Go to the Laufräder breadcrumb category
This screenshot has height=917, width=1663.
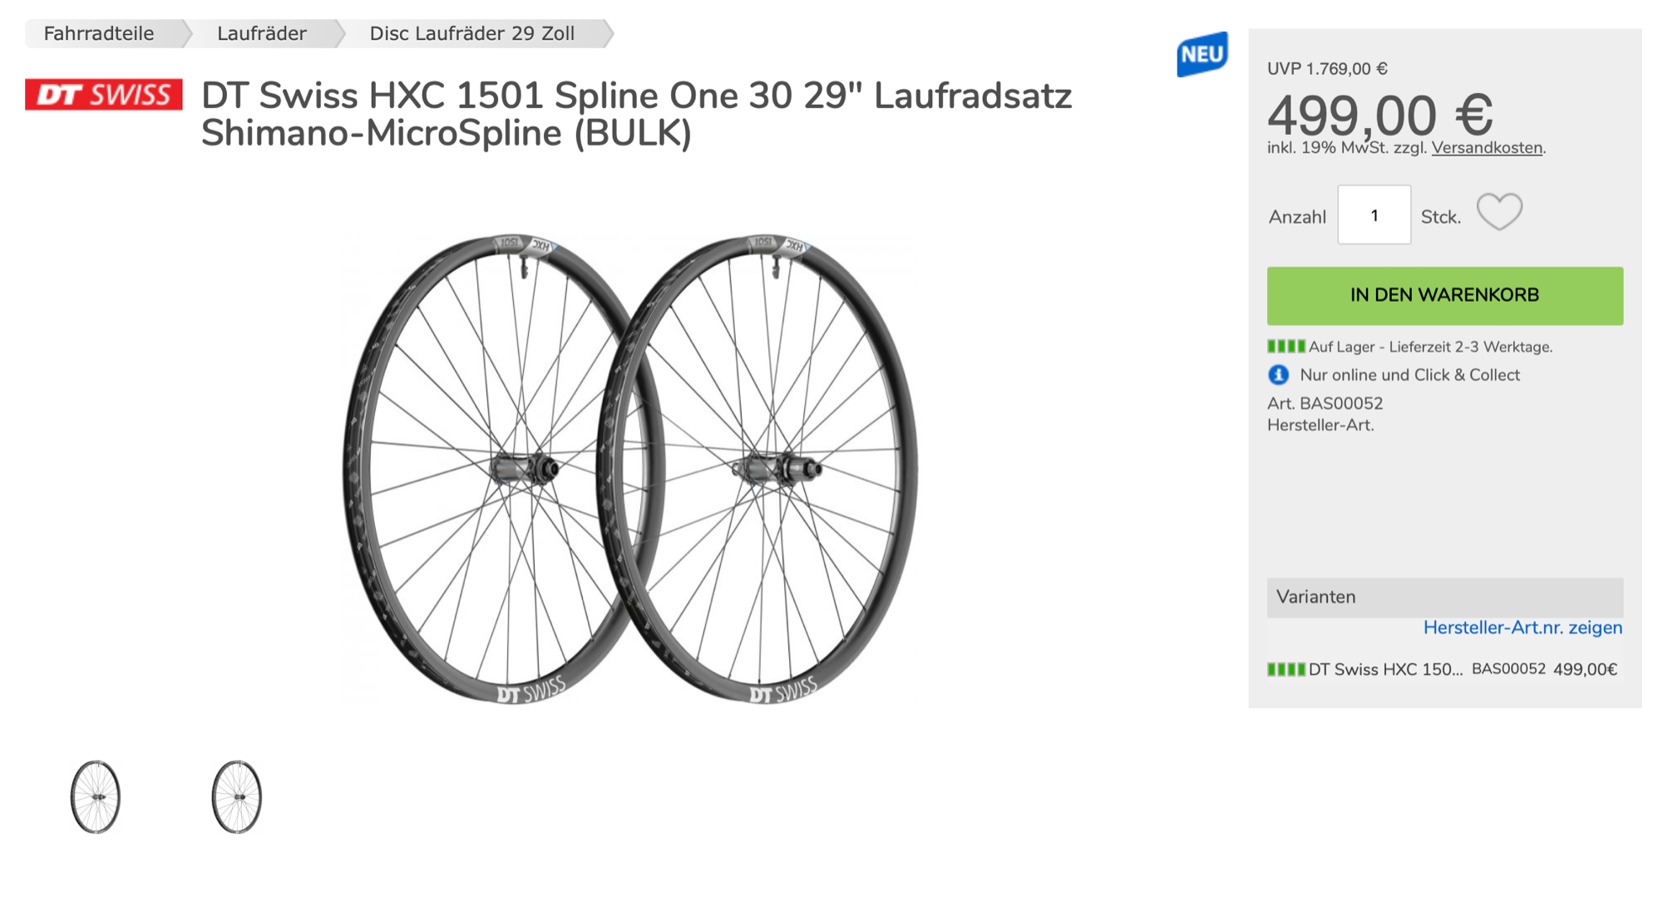262,34
